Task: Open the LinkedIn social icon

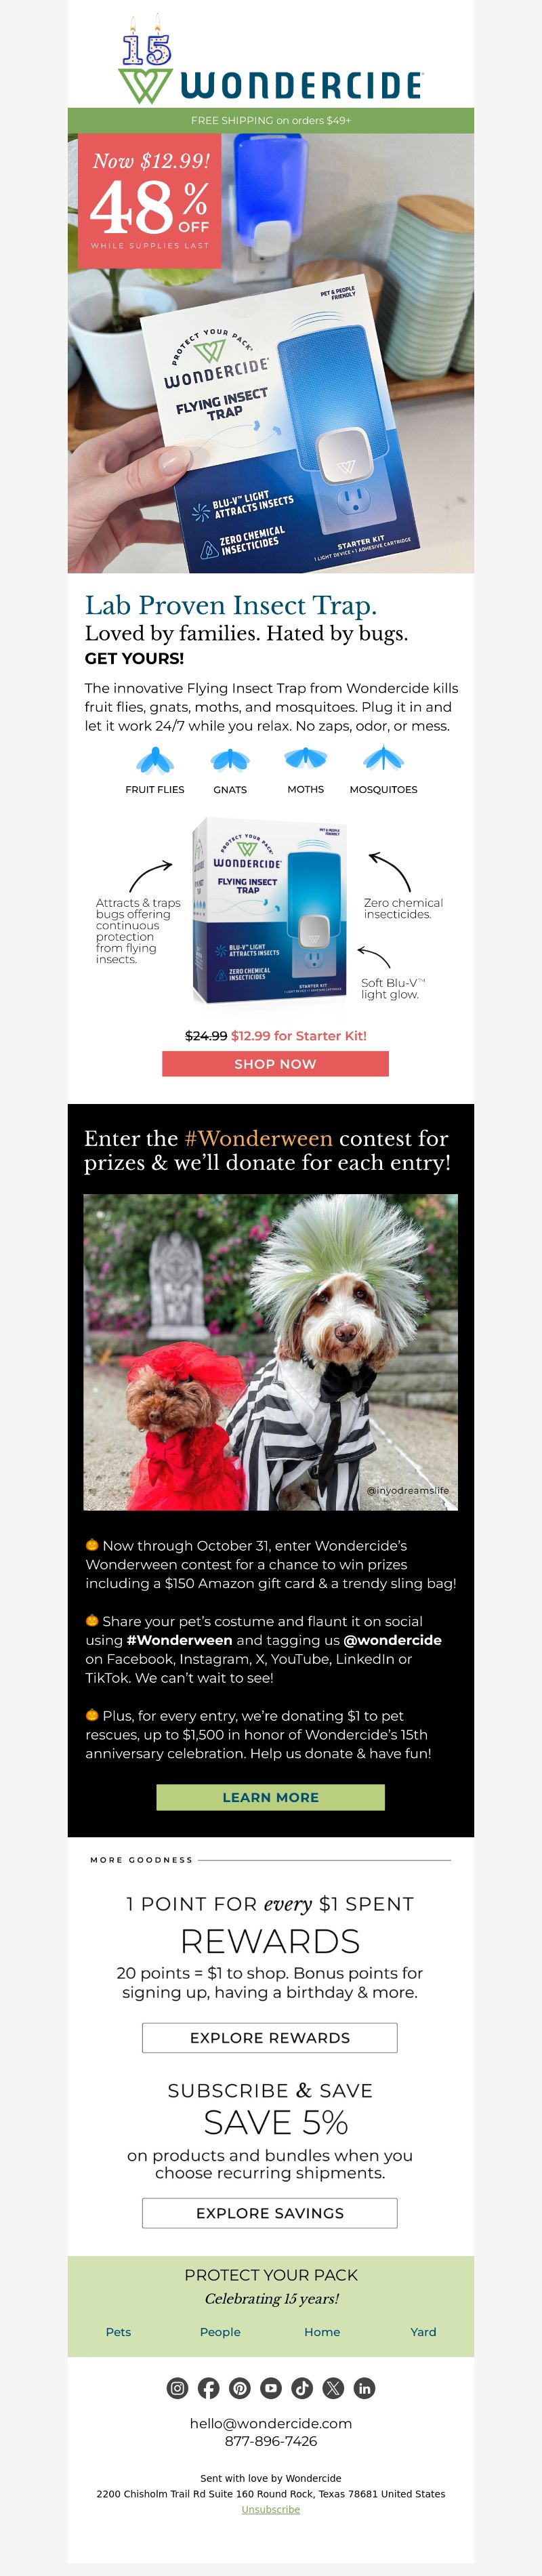Action: coord(364,2388)
